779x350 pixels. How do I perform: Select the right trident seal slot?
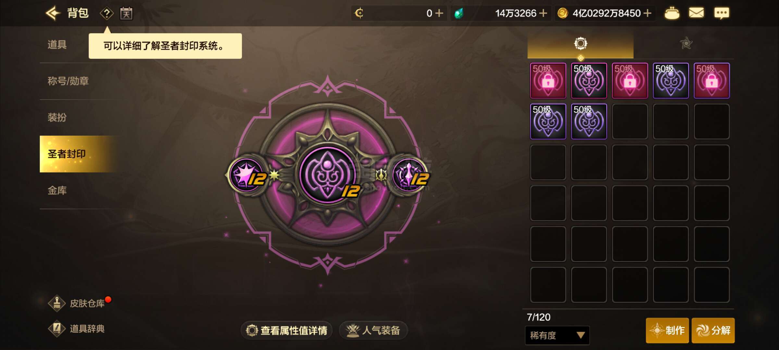[x=410, y=175]
